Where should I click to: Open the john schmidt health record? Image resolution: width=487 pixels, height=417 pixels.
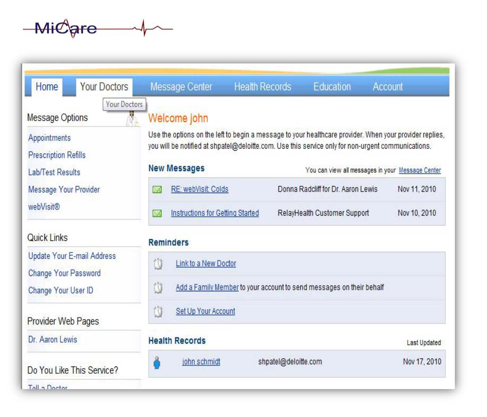201,362
